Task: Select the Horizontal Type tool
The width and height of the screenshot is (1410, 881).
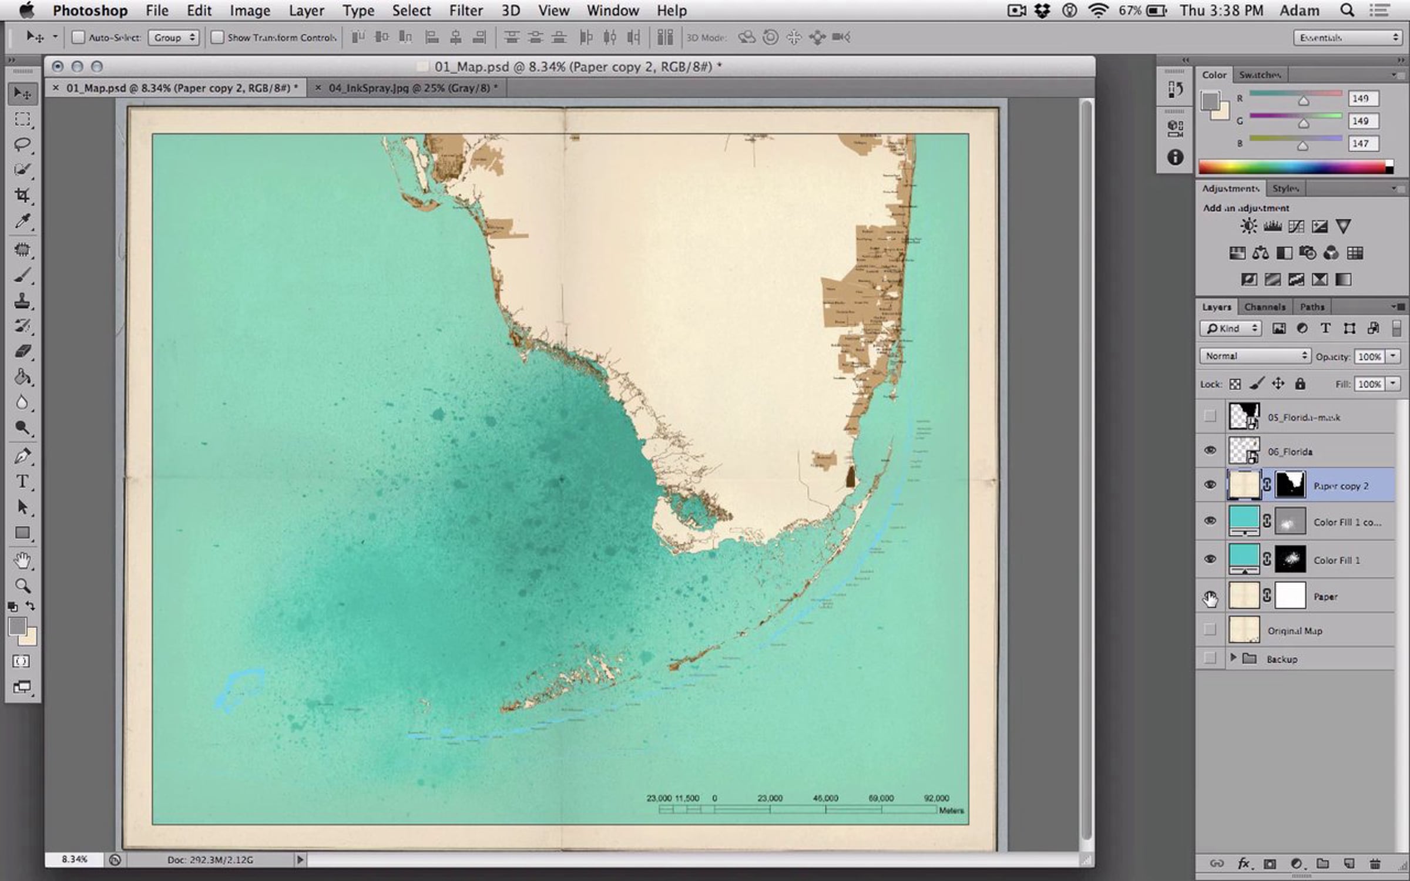Action: (22, 482)
